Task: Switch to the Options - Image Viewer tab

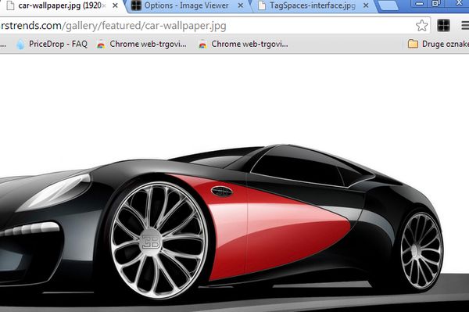Action: 186,5
